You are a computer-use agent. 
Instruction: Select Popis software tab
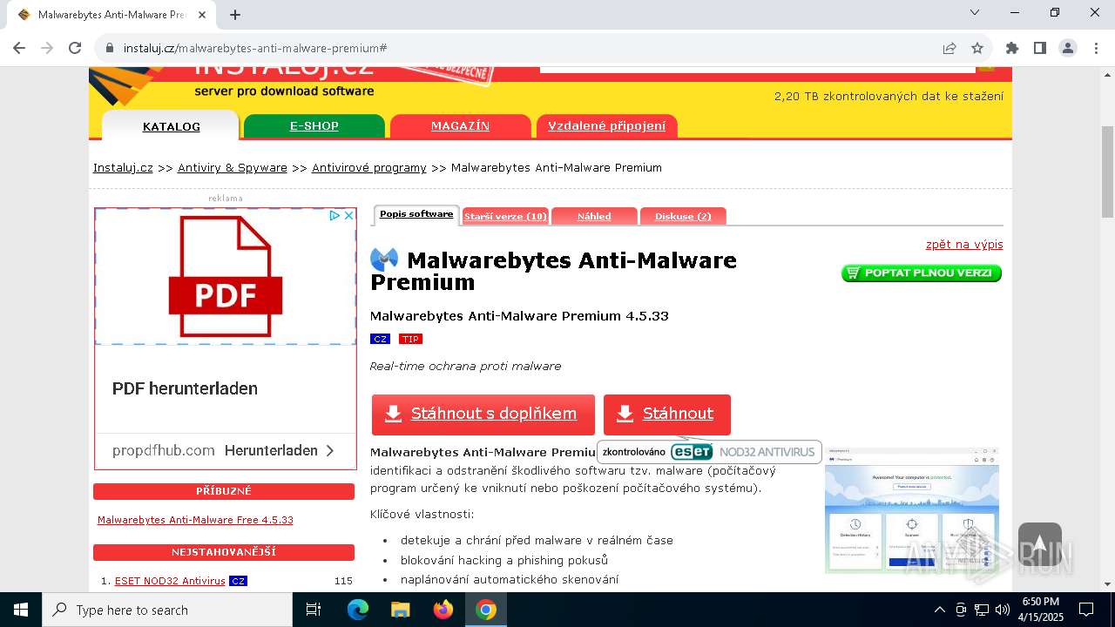coord(416,214)
